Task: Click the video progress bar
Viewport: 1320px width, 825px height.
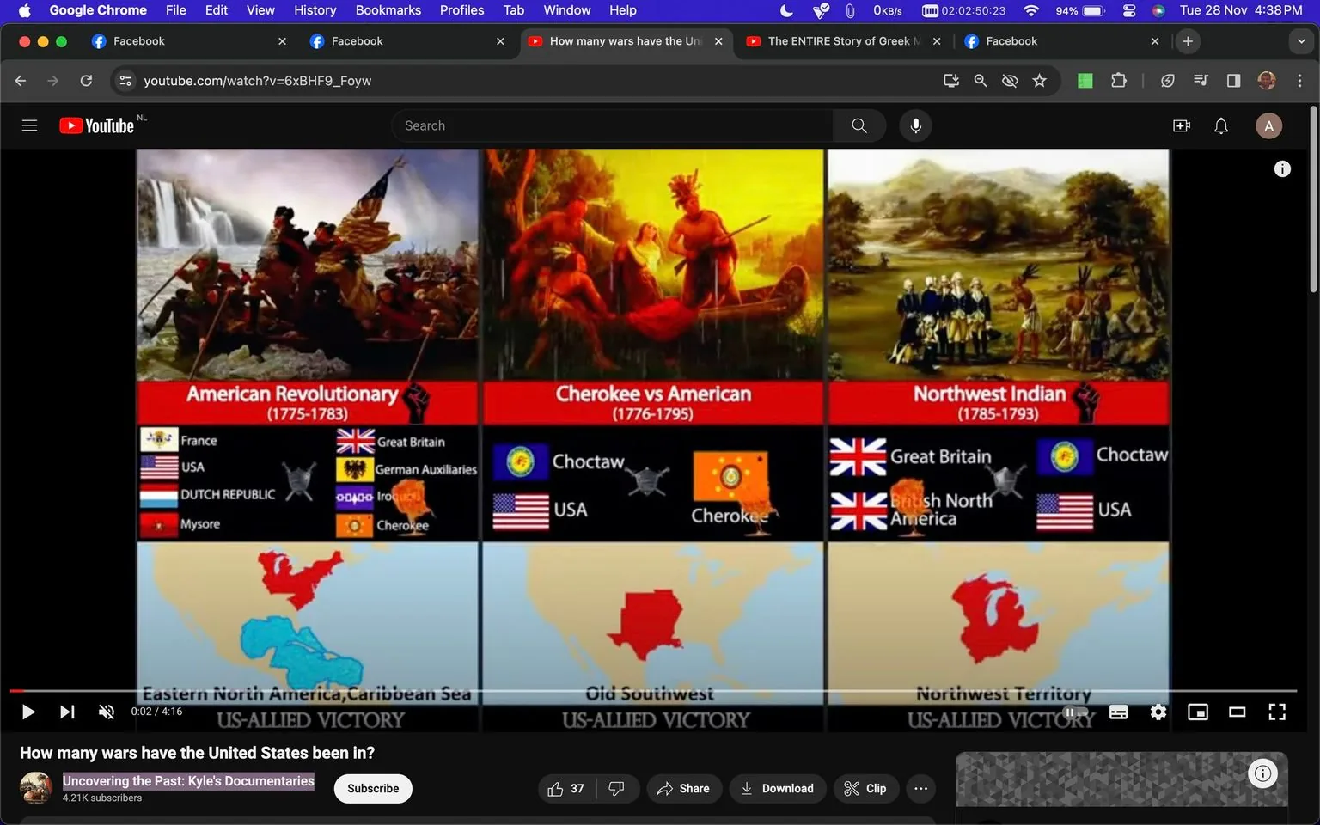Action: coord(516,690)
